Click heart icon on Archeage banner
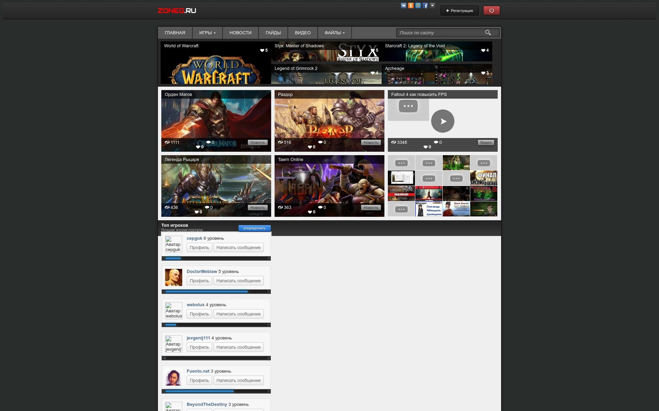The height and width of the screenshot is (411, 659). 483,73
